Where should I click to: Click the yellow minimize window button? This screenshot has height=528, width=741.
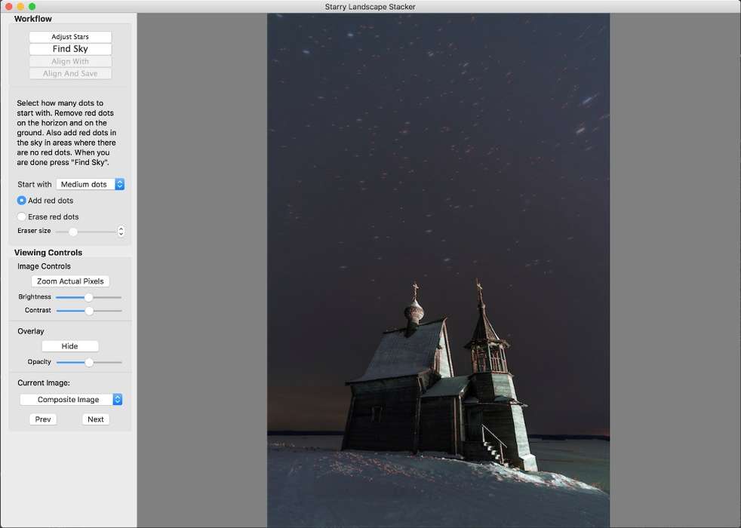tap(20, 7)
